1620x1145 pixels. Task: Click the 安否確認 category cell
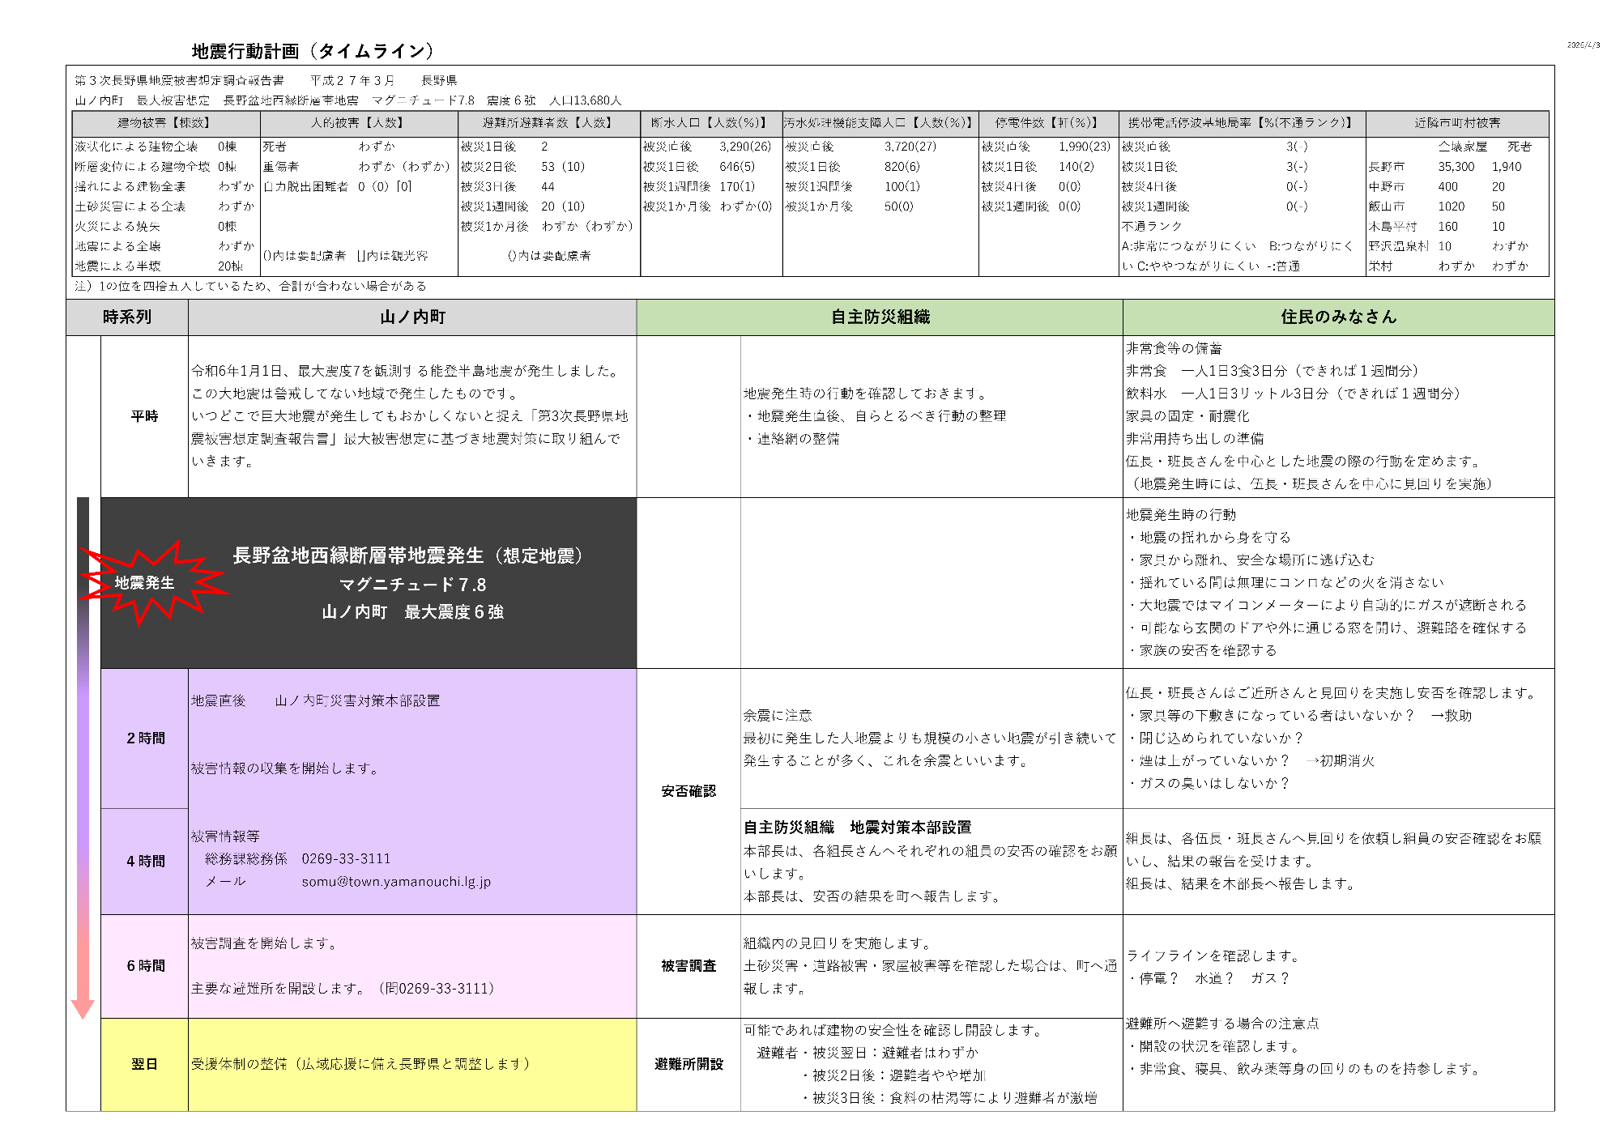(x=688, y=791)
